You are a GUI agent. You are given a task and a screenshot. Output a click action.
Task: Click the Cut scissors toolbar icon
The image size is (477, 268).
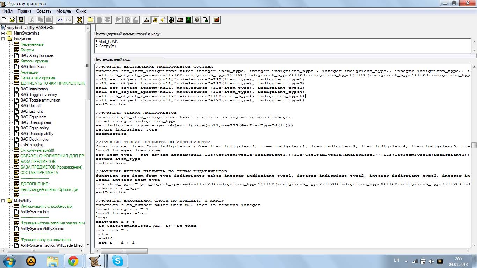coord(32,20)
